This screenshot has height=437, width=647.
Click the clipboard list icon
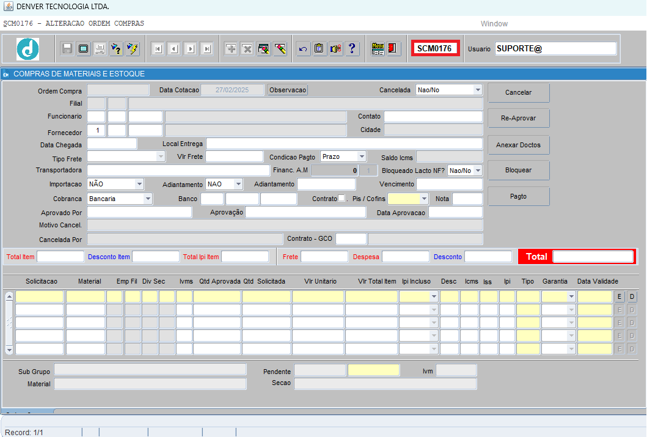[x=319, y=49]
